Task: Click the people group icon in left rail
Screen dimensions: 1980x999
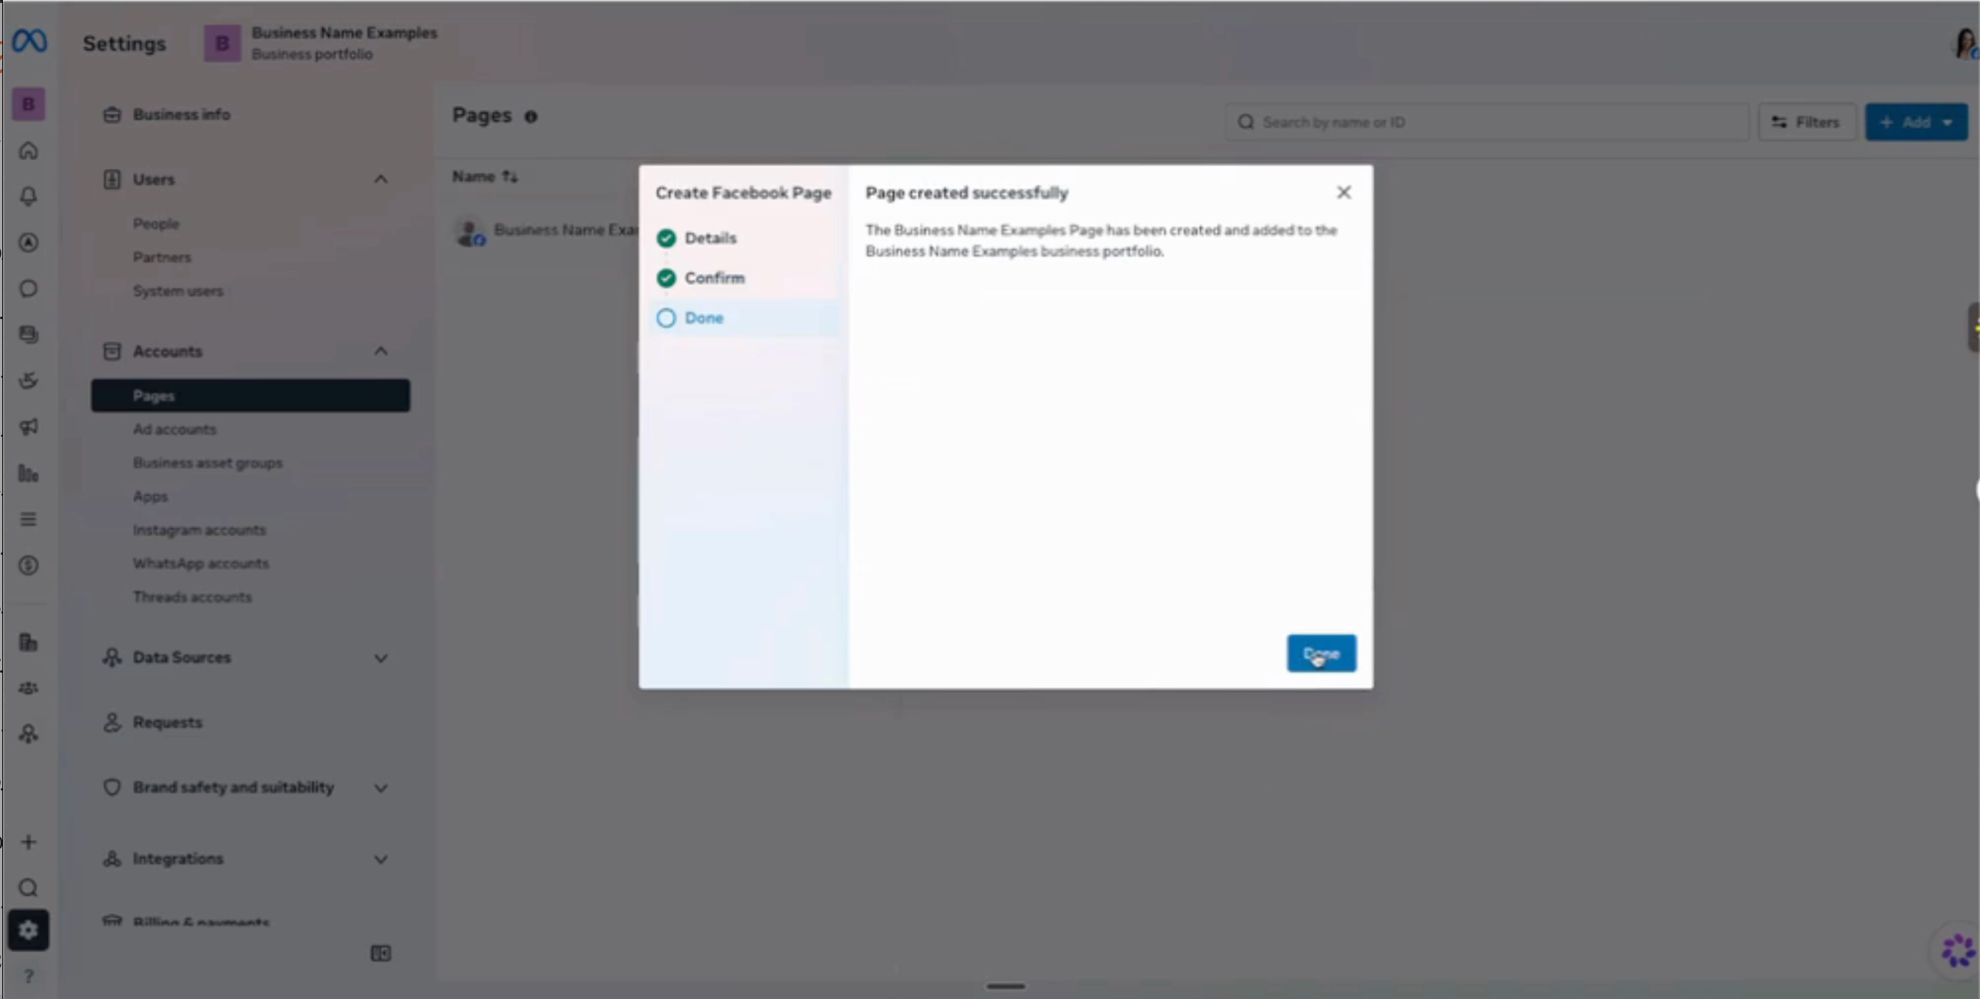Action: click(29, 688)
